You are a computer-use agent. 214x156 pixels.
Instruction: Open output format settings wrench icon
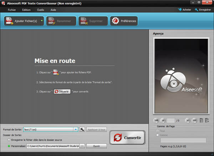[82, 130]
